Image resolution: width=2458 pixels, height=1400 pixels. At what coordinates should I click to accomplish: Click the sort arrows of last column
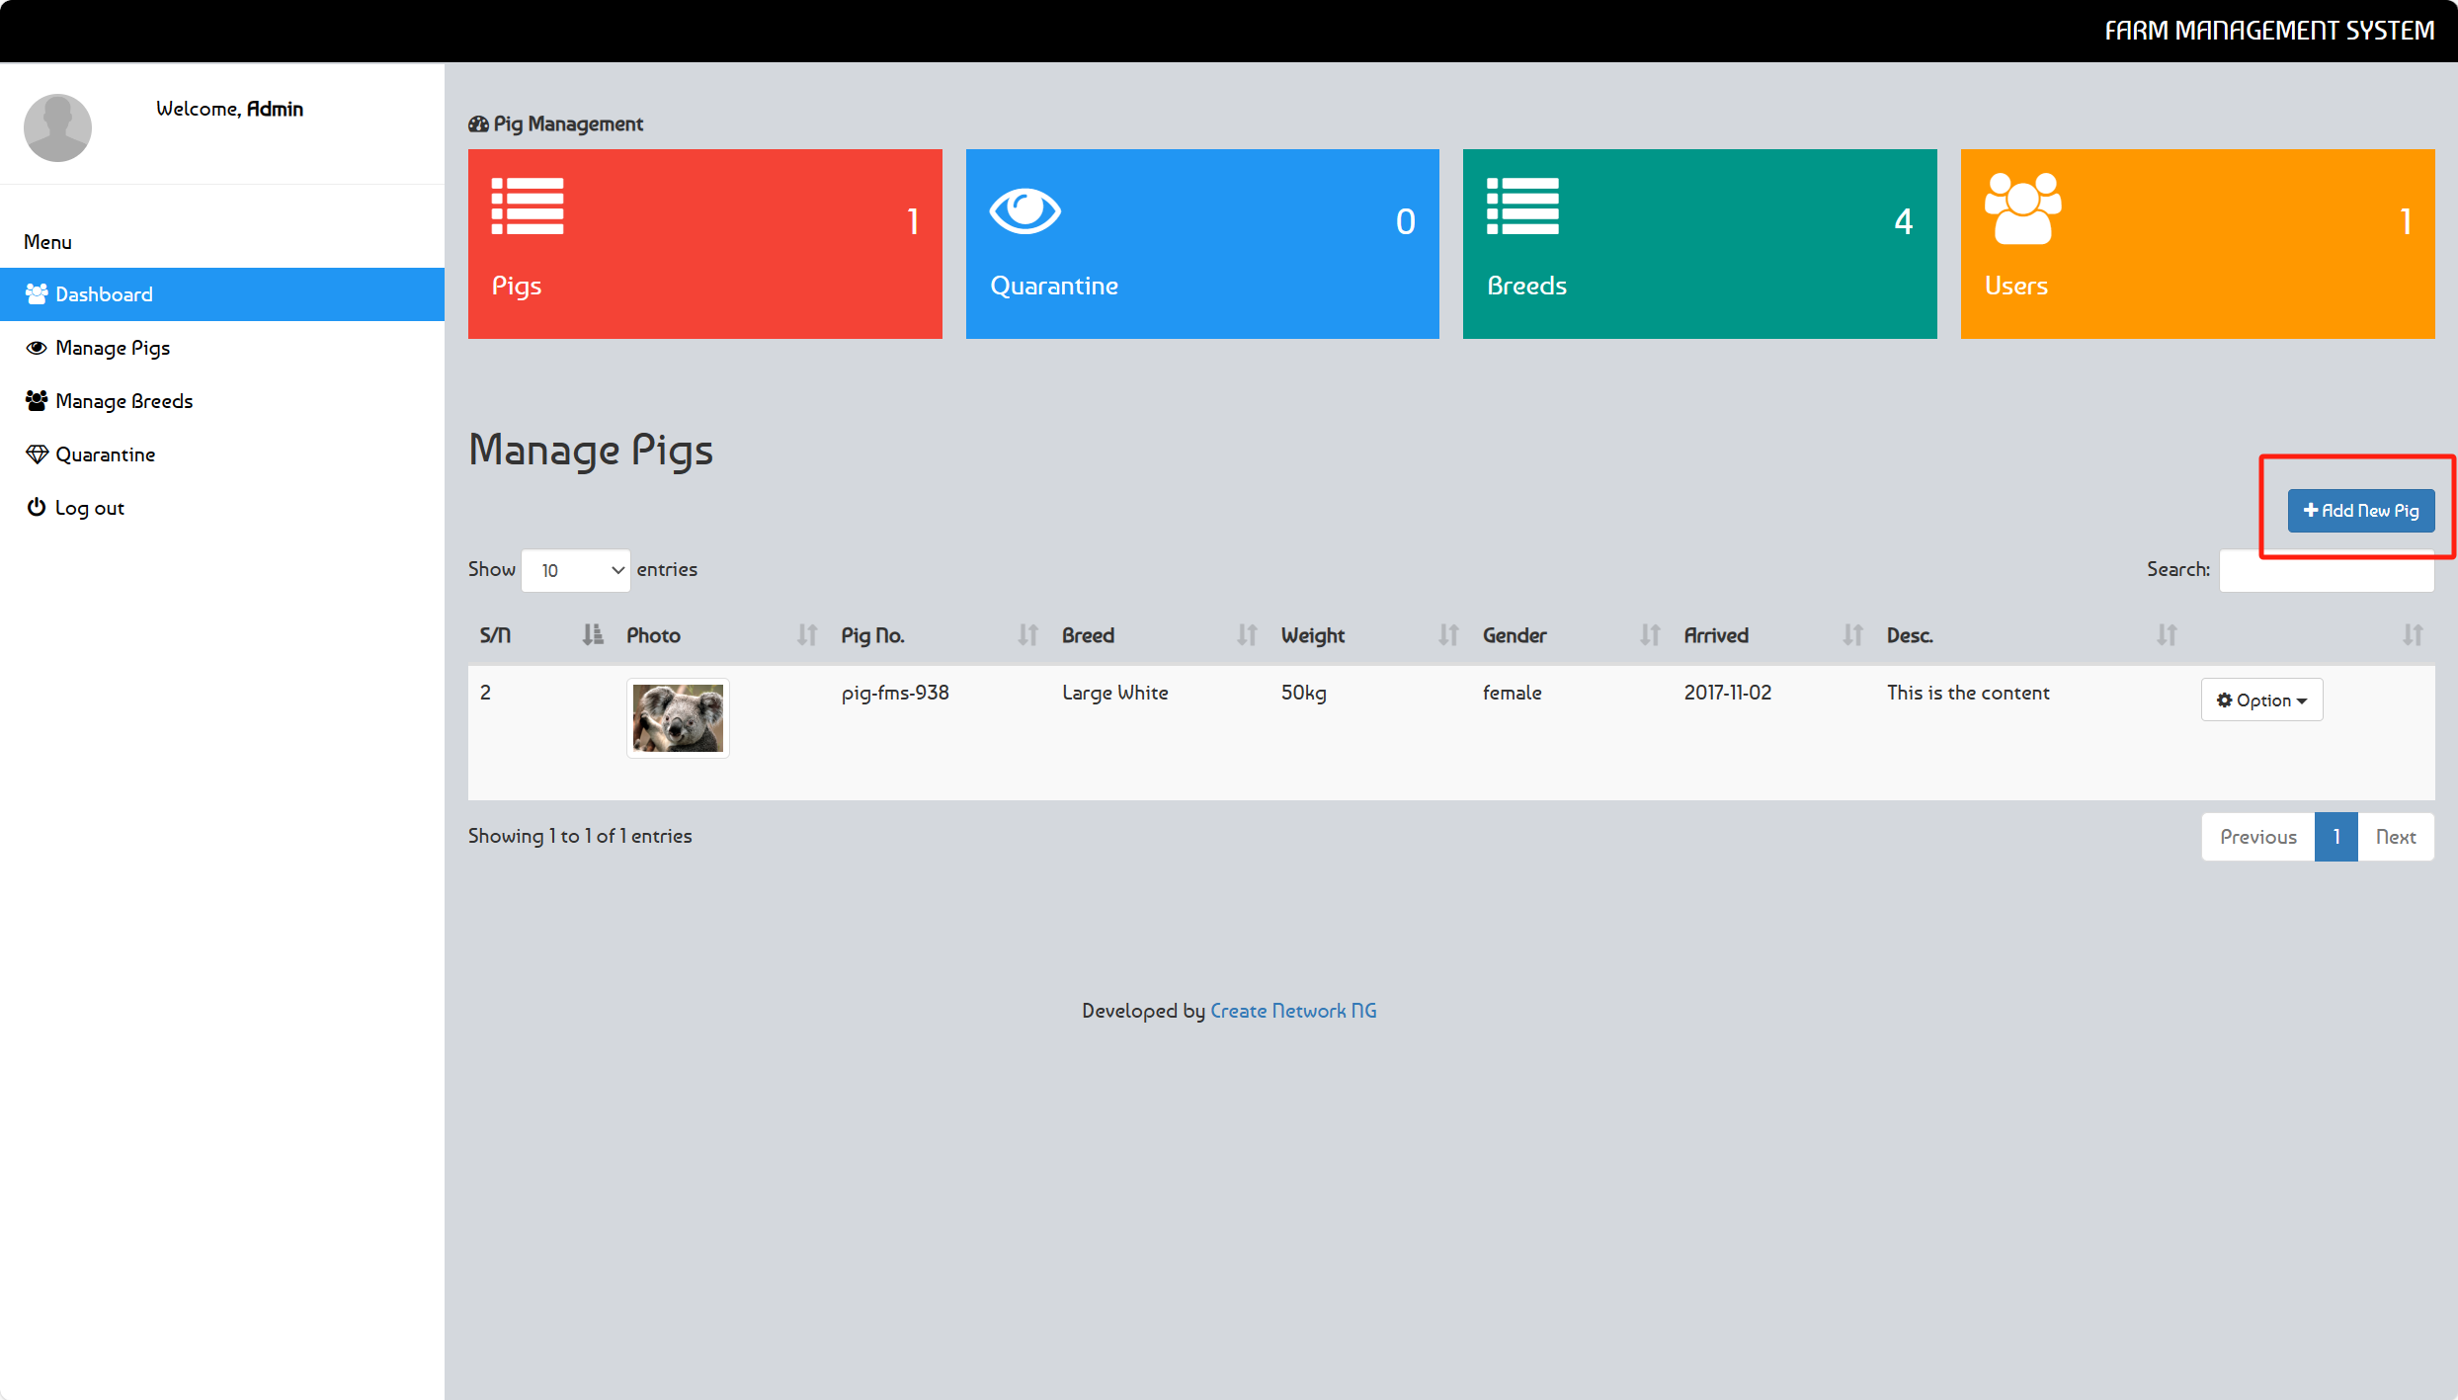coord(2413,635)
